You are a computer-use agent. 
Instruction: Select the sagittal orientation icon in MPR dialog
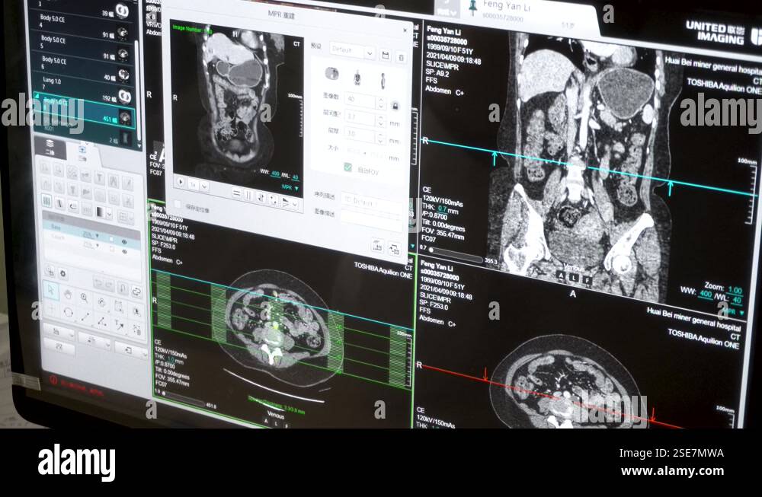pyautogui.click(x=383, y=81)
